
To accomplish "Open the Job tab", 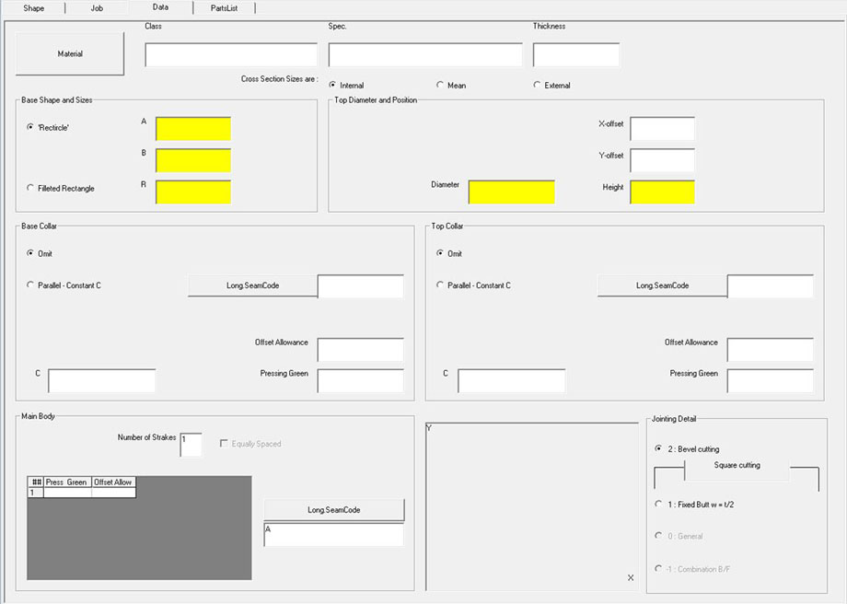I will click(x=97, y=8).
